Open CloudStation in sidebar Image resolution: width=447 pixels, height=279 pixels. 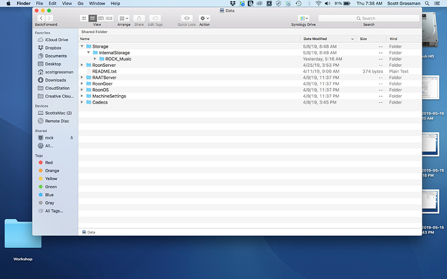click(57, 88)
